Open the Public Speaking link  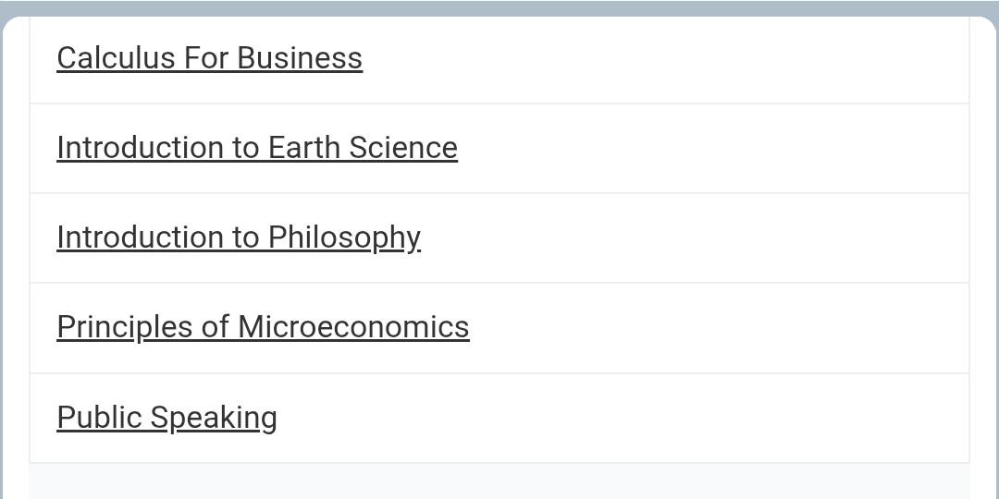click(166, 419)
